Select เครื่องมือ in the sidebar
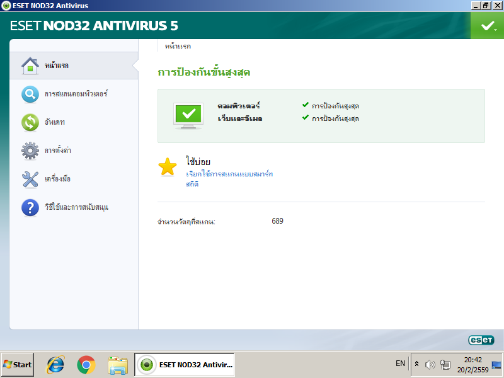 point(57,179)
